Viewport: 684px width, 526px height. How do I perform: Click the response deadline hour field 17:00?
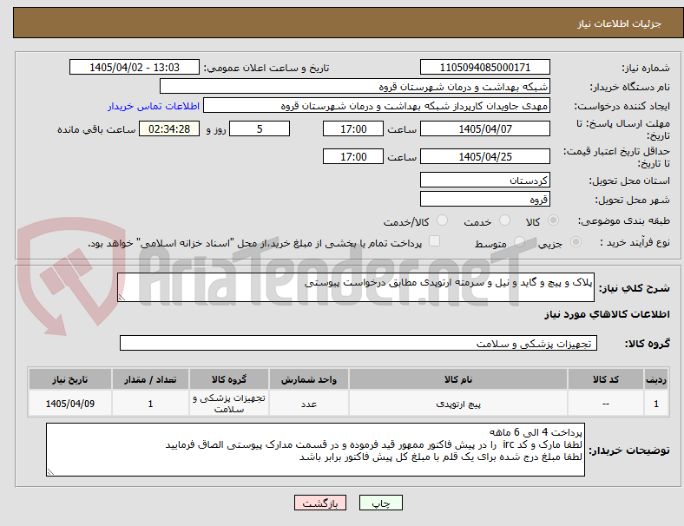[353, 128]
